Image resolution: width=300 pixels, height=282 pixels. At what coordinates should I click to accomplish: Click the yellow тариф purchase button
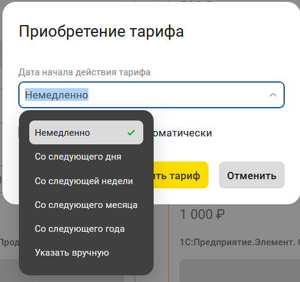(181, 175)
